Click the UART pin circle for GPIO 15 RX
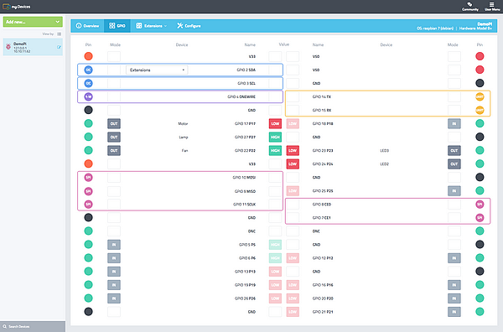The width and height of the screenshot is (503, 332). coord(480,110)
